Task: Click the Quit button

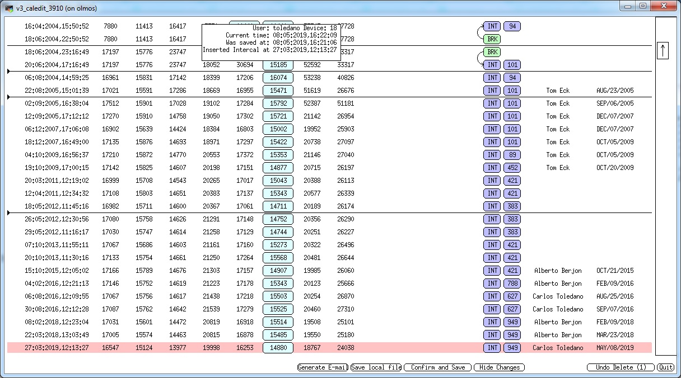Action: 666,367
